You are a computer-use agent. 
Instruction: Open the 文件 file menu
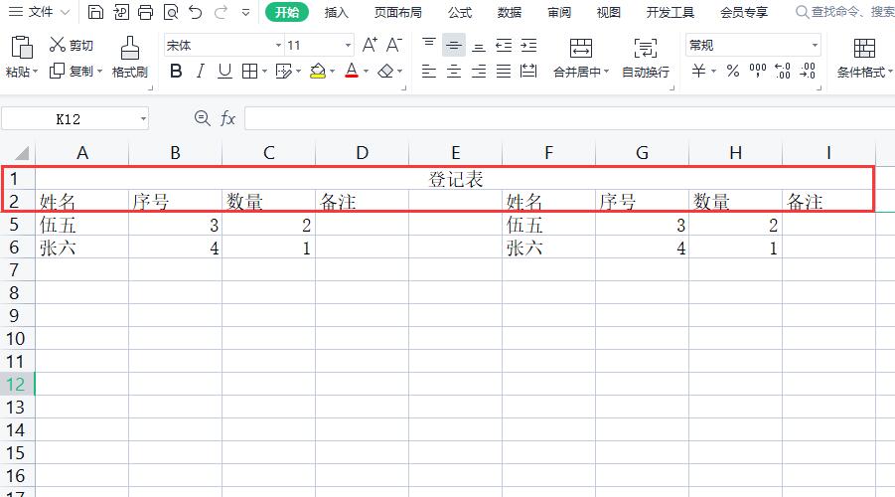coord(39,12)
